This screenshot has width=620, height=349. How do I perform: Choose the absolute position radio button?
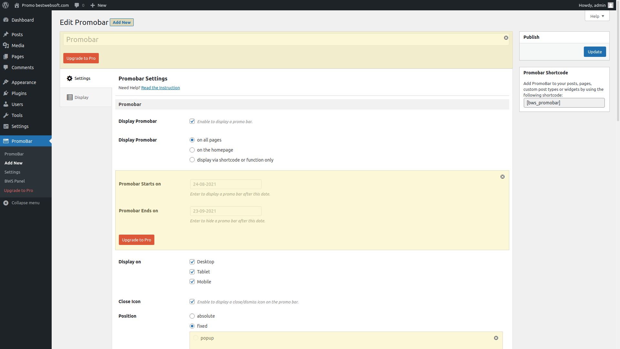coord(192,316)
